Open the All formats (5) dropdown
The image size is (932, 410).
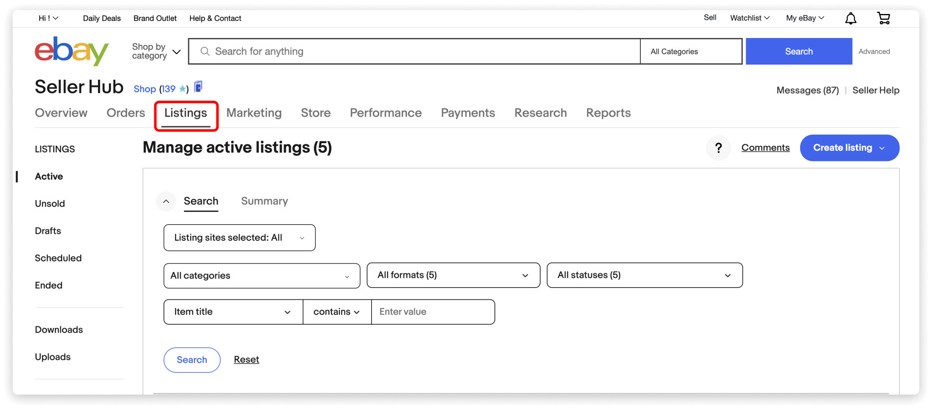pyautogui.click(x=453, y=275)
